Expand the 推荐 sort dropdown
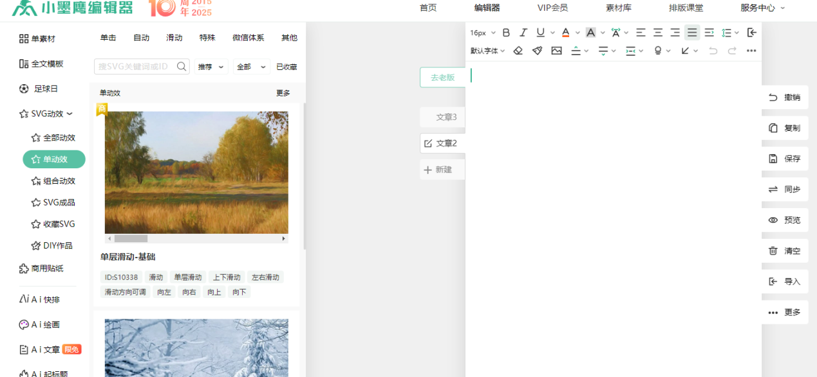This screenshot has height=377, width=817. [x=212, y=67]
